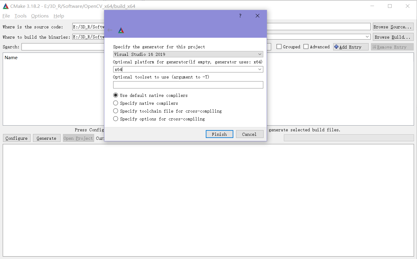The image size is (417, 259).
Task: Open the File menu
Action: coord(6,16)
